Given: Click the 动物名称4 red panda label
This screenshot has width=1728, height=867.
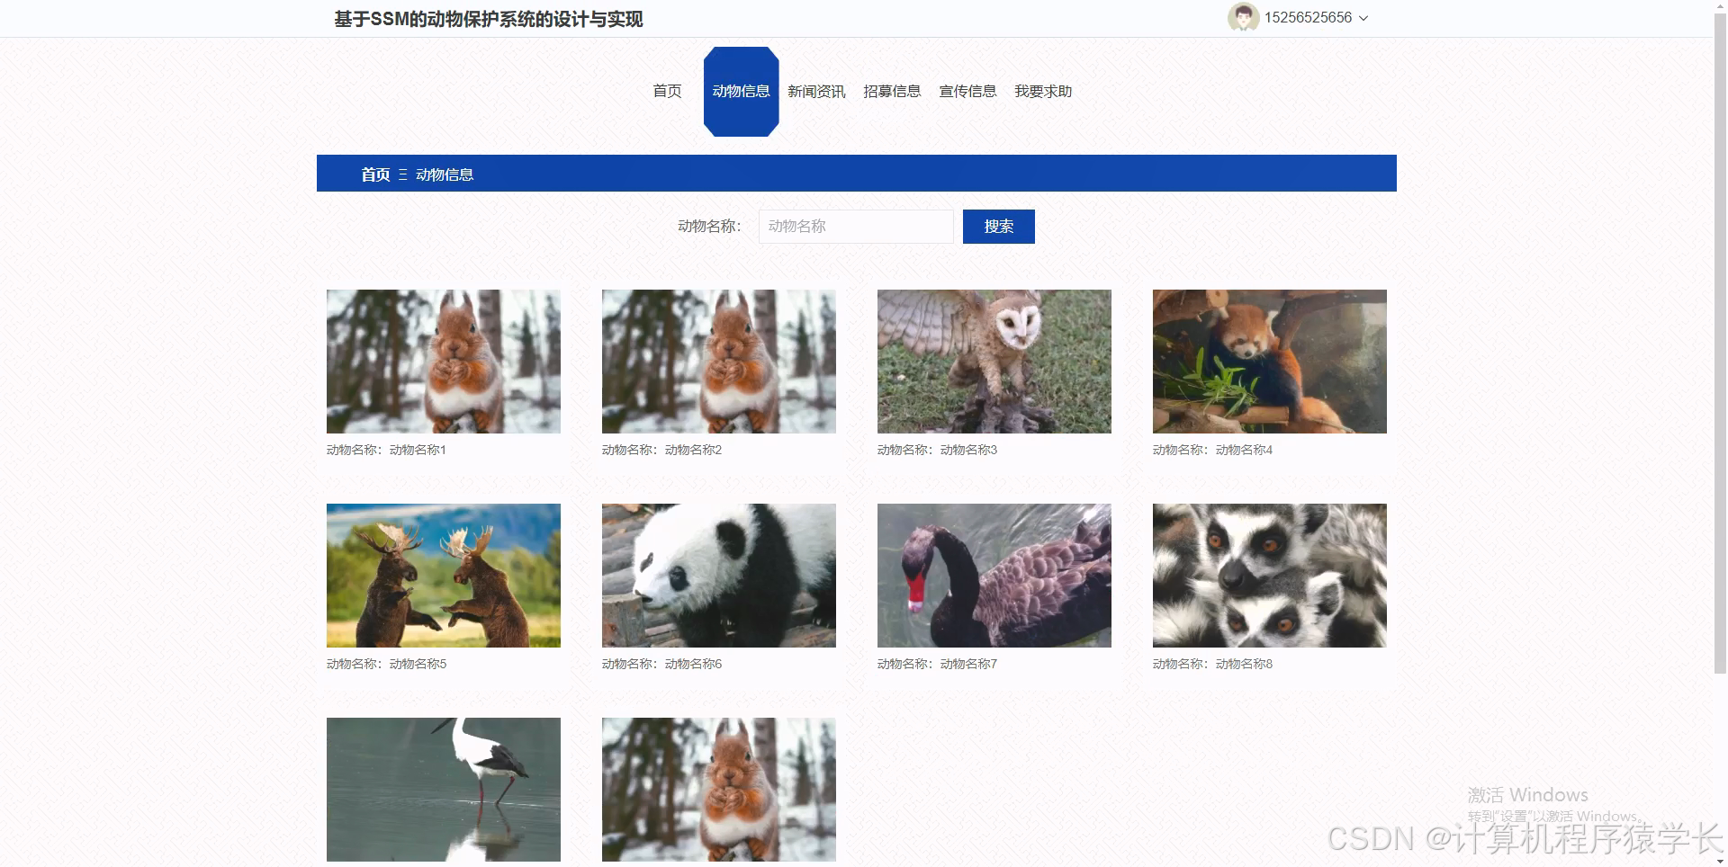Looking at the screenshot, I should click(x=1211, y=449).
